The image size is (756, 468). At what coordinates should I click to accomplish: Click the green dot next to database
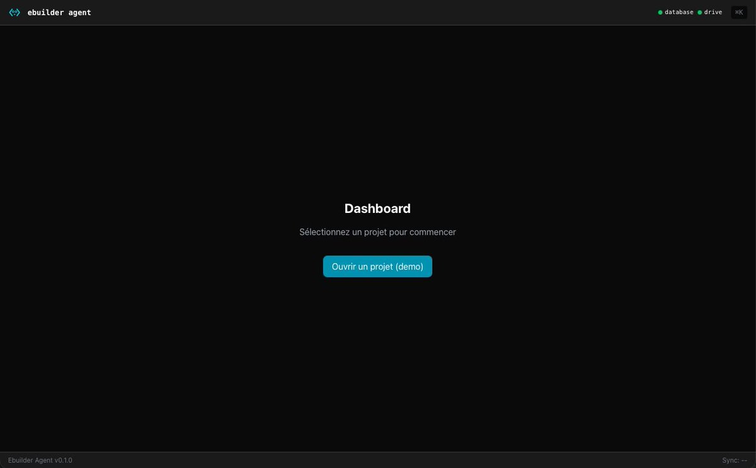coord(660,12)
